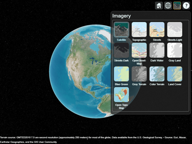The height and width of the screenshot is (144, 192).
Task: Switch to the Color Terrain basemap thumbnail
Action: point(157,74)
